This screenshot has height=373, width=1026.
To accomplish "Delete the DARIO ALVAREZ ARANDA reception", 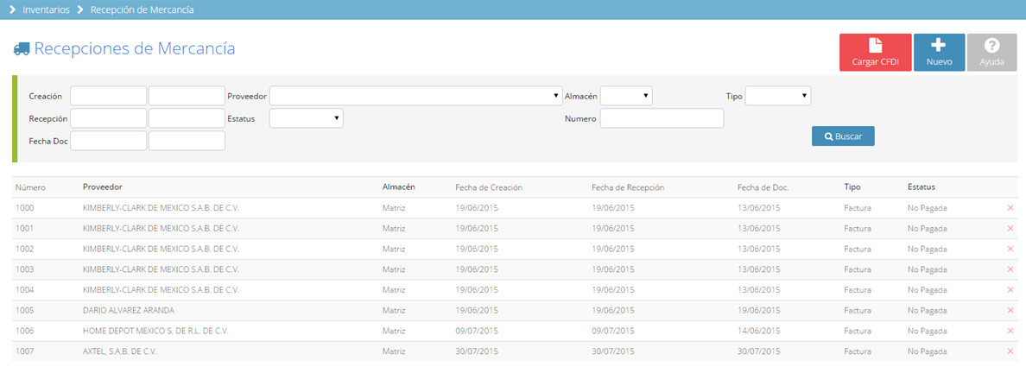I will coord(1010,310).
